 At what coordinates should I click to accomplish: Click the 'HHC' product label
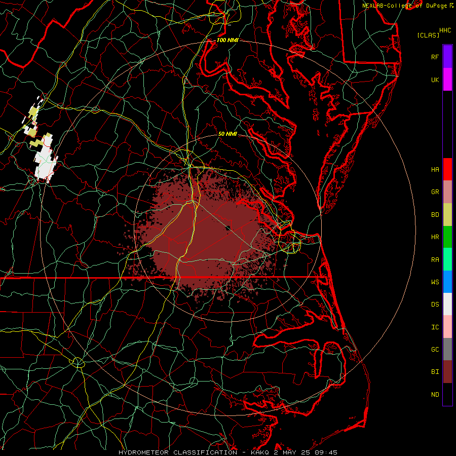pyautogui.click(x=445, y=30)
